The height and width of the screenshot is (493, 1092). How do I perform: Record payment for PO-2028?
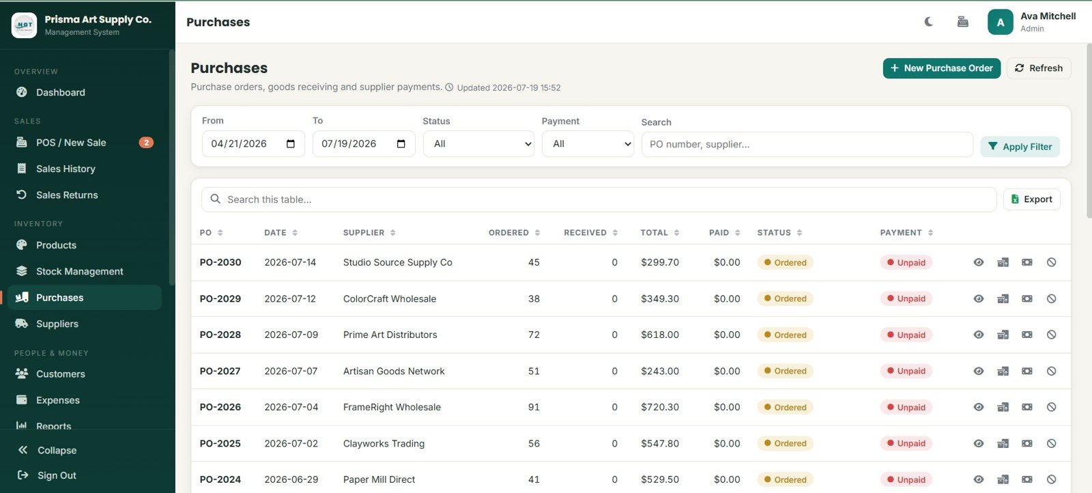coord(1027,335)
